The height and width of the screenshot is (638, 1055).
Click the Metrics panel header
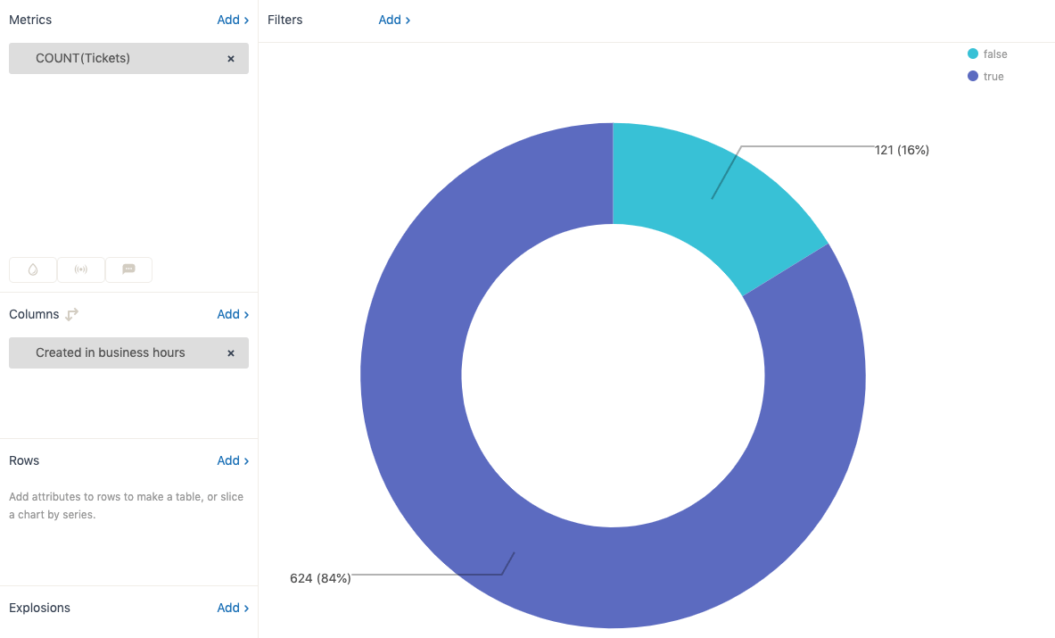tap(30, 20)
